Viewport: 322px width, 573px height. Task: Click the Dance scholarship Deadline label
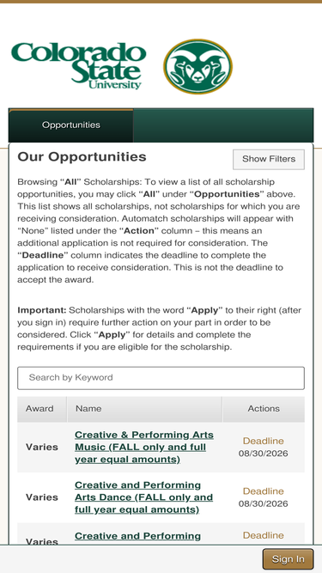264,491
